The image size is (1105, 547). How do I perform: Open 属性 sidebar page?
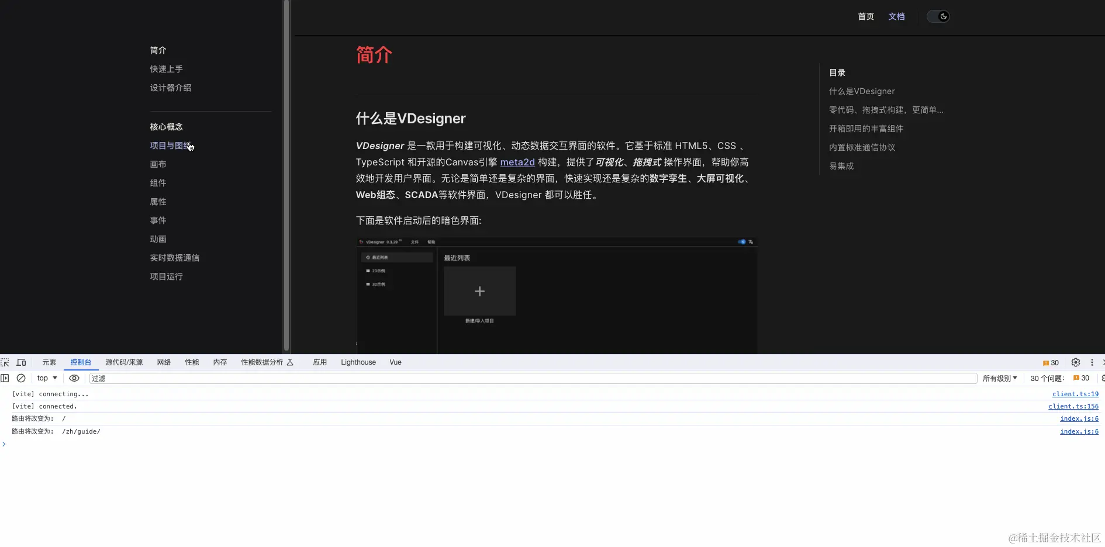(x=158, y=202)
